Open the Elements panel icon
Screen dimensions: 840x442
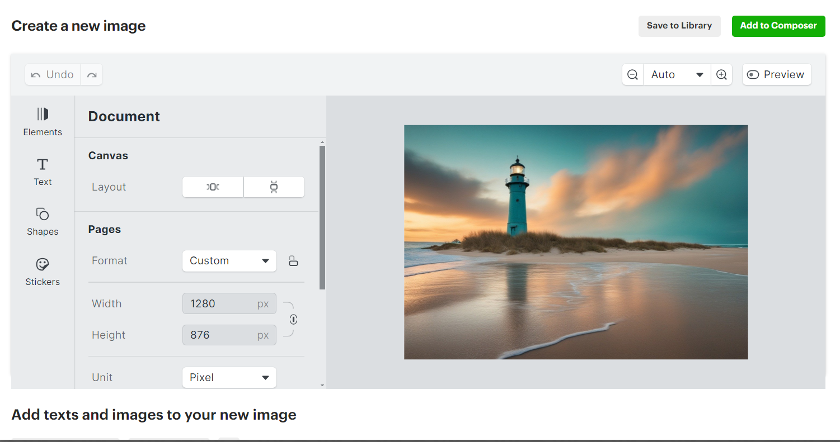point(43,115)
